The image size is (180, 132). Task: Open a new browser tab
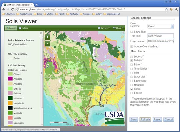(36, 5)
